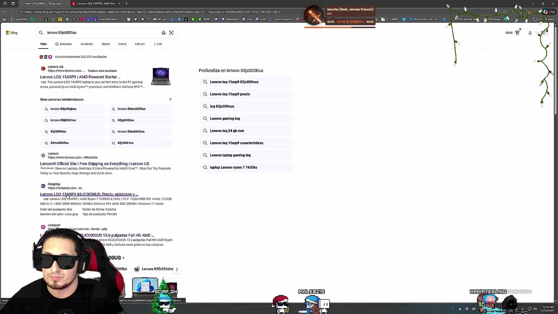Open Lenovo LOQ 15ARP9 AMD-Powered Starter result

click(80, 77)
